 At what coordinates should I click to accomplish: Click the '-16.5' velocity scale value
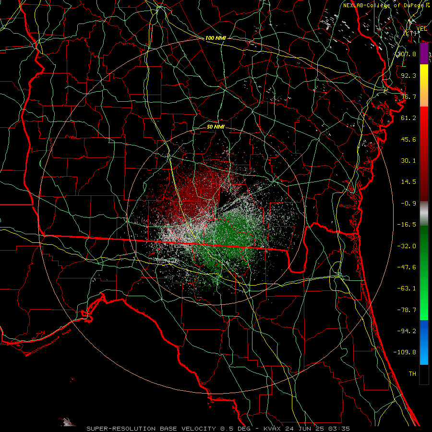pyautogui.click(x=407, y=225)
